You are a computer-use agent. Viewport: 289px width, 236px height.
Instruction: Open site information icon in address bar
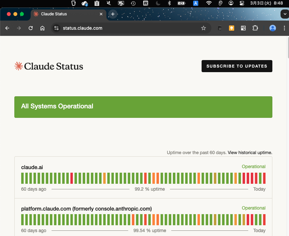57,28
